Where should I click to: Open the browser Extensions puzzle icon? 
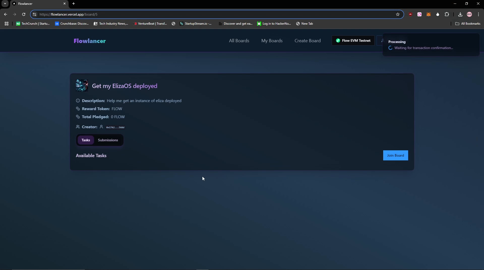coord(447,14)
